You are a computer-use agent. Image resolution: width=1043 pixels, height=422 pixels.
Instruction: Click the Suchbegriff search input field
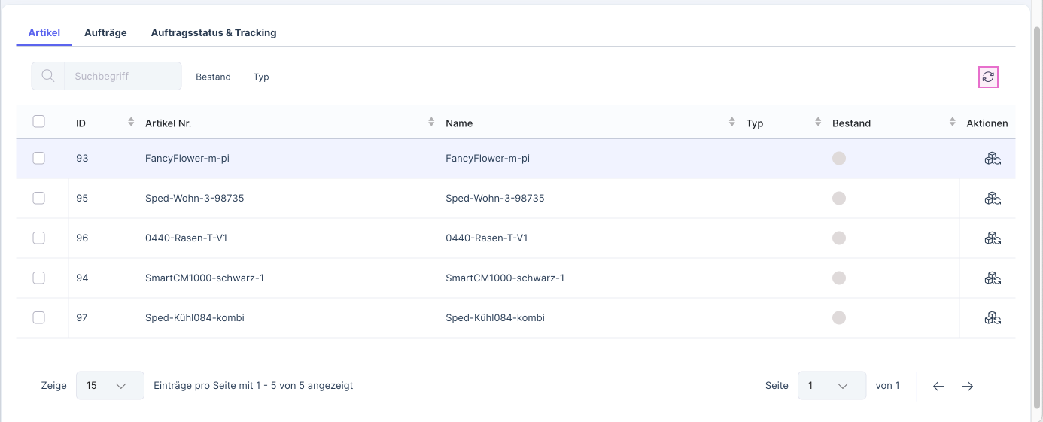[123, 76]
